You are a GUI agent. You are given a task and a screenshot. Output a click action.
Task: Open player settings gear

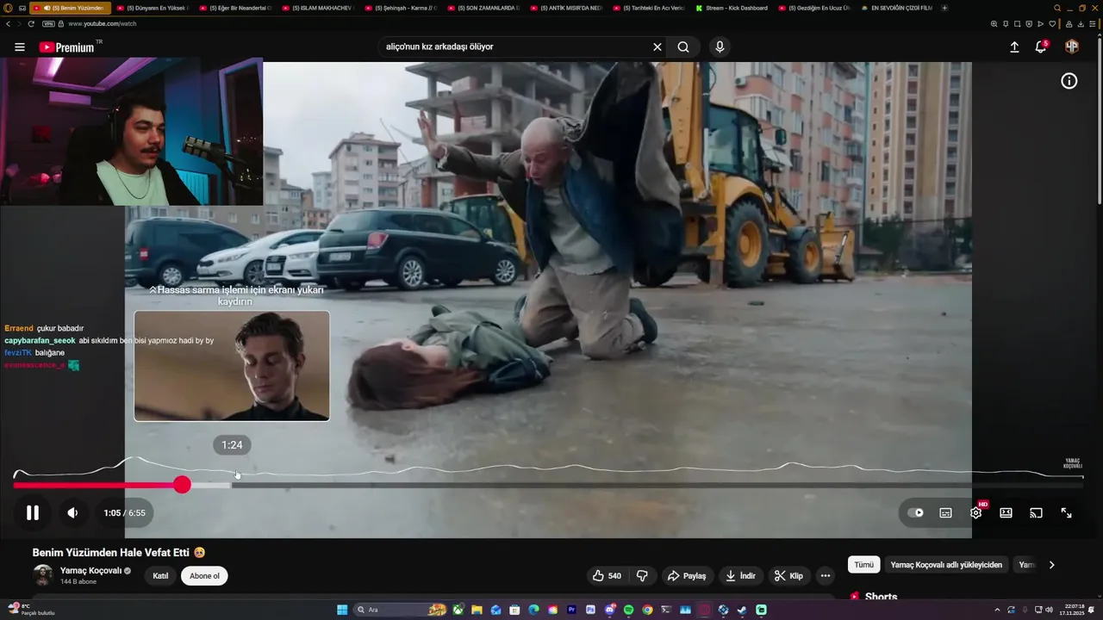pos(976,513)
